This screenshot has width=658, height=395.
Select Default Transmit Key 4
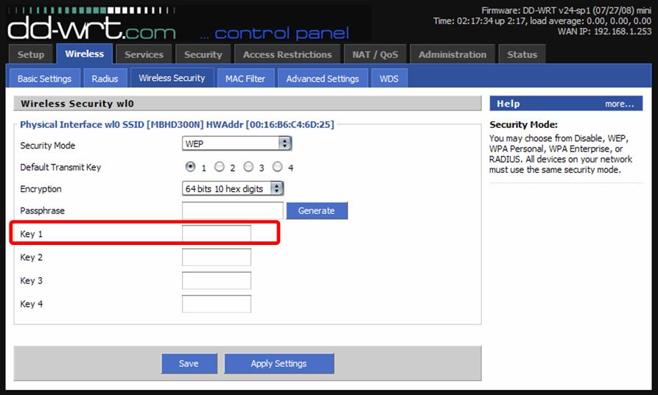[277, 167]
